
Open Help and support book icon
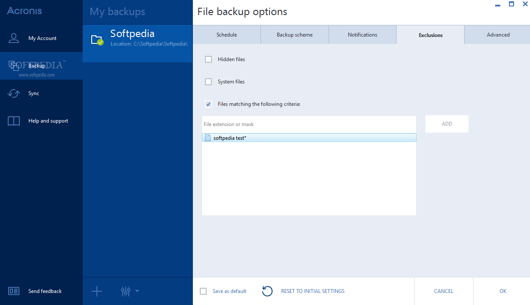tap(14, 121)
